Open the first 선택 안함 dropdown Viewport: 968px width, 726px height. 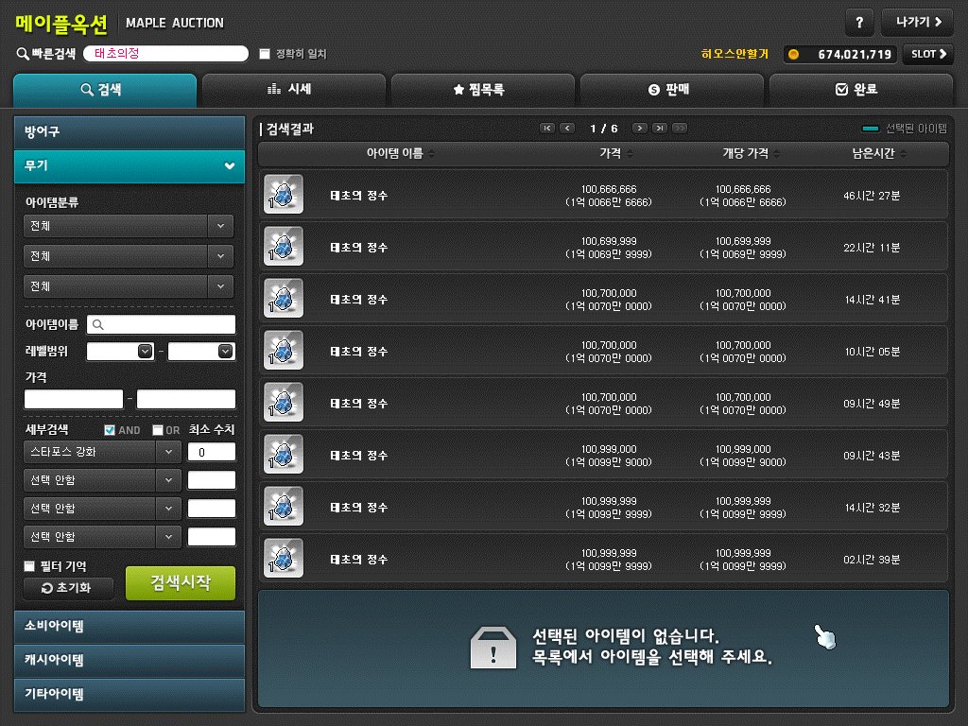coord(102,480)
